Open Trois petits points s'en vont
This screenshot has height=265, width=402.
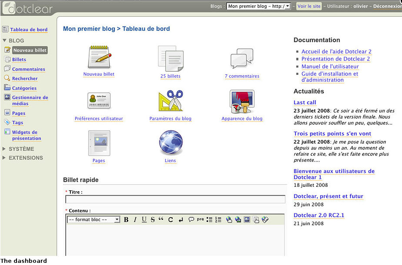point(332,133)
